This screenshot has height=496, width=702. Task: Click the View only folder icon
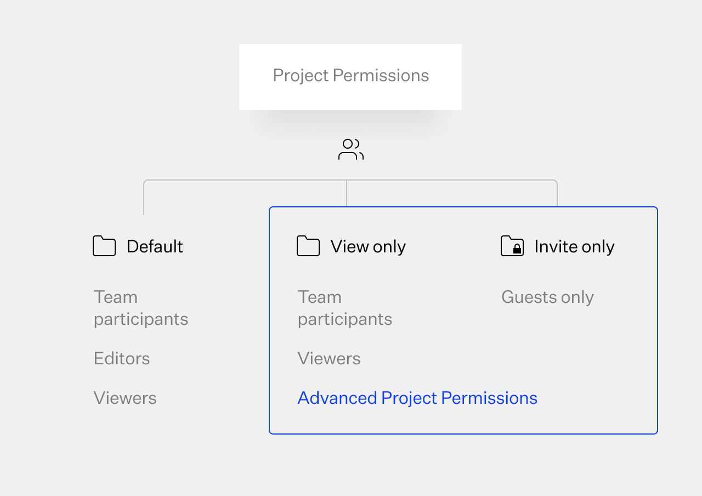point(308,246)
